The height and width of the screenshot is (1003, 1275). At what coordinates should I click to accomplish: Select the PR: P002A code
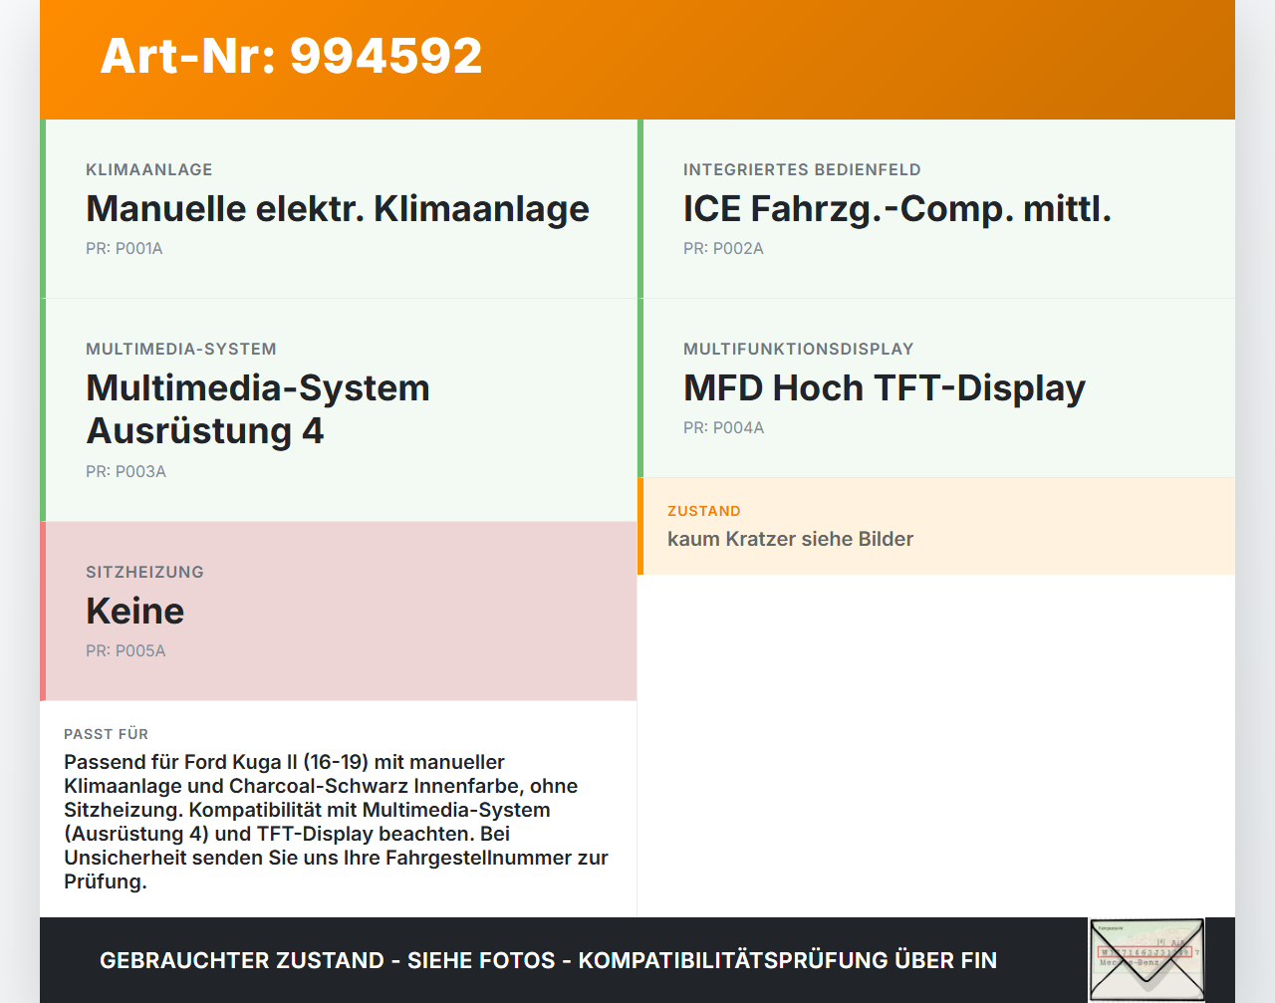[x=723, y=249]
